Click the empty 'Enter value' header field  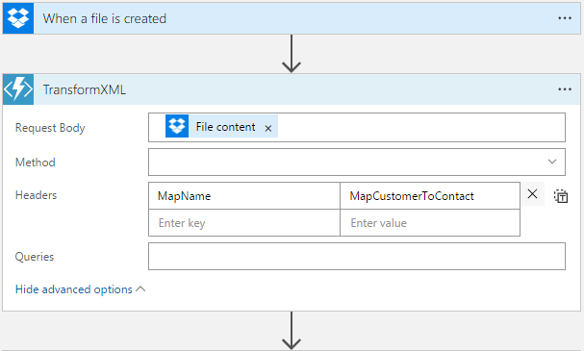click(x=430, y=222)
